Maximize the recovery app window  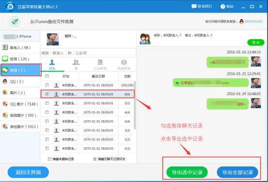coord(252,6)
